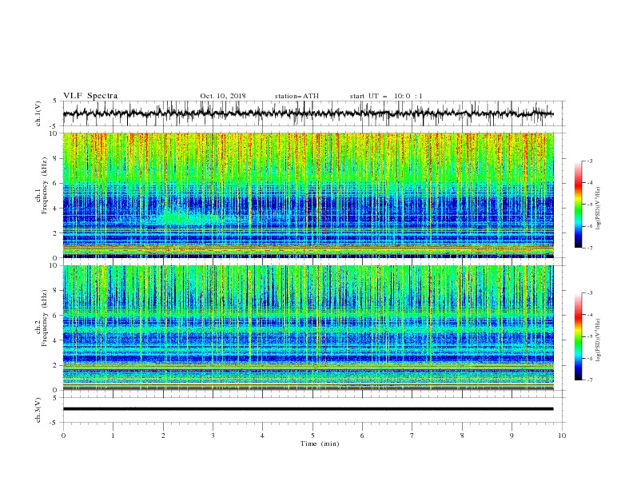Click the color scale bar beside ch.1 spectrogram
633x489 pixels.
(579, 205)
